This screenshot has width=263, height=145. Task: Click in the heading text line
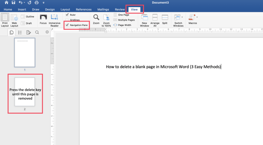(163, 67)
